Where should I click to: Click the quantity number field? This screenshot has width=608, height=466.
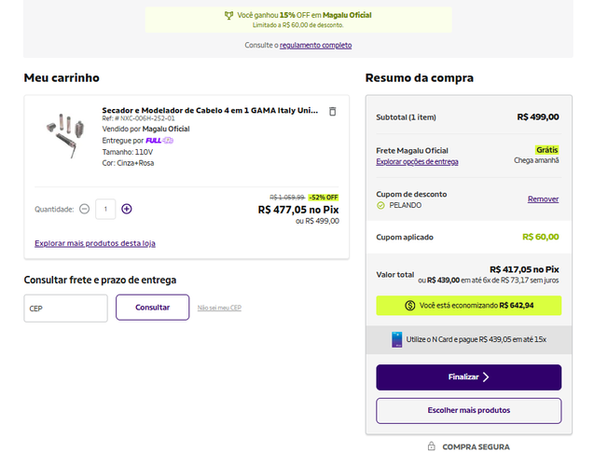[105, 209]
